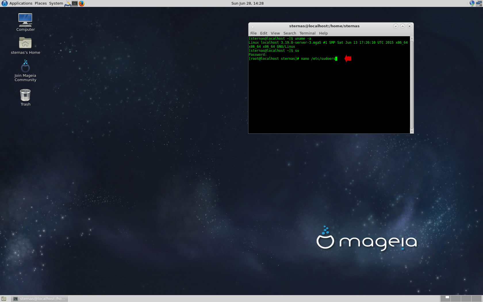The image size is (483, 302).
Task: Minimize the terminal window
Action: 396,26
